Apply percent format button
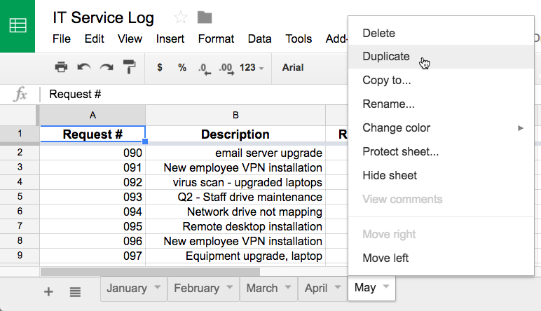The height and width of the screenshot is (311, 541). coord(182,67)
